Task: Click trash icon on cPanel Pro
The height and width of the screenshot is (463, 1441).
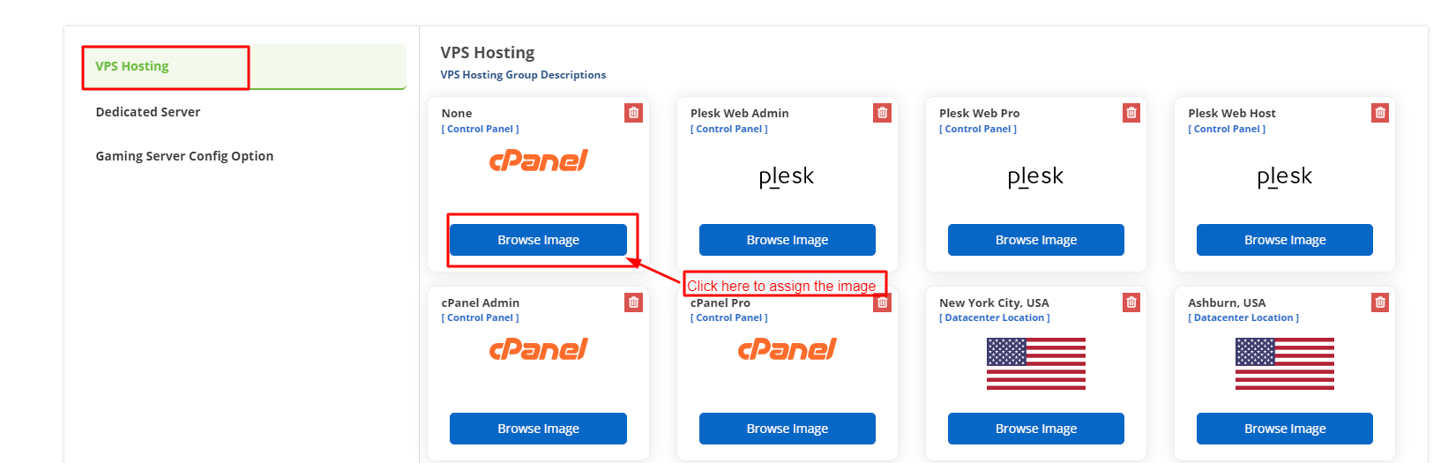Action: (882, 303)
